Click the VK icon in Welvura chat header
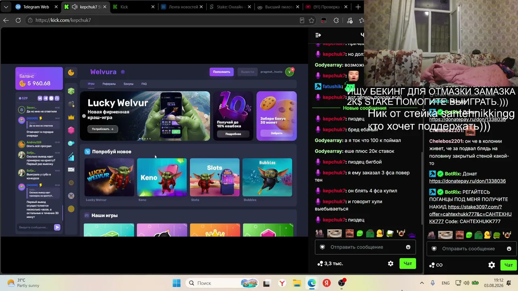This screenshot has width=518, height=291. (x=40, y=98)
